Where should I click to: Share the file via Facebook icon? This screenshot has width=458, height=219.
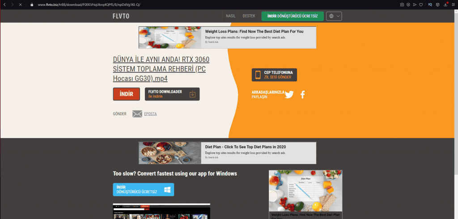tap(302, 94)
